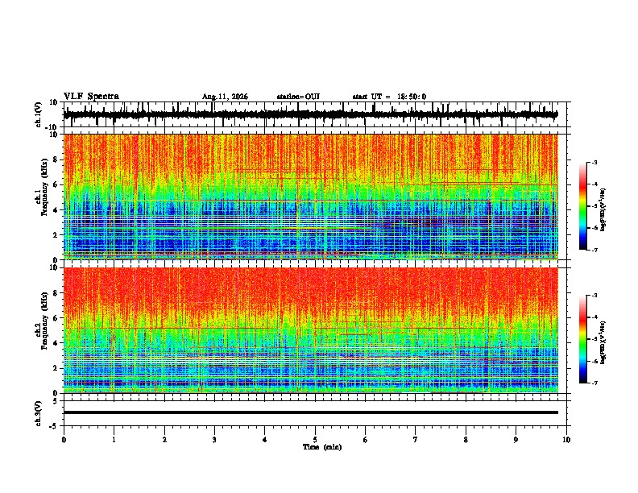Select the date text "Aug.11, 2026"
The image size is (638, 493).
pos(225,97)
